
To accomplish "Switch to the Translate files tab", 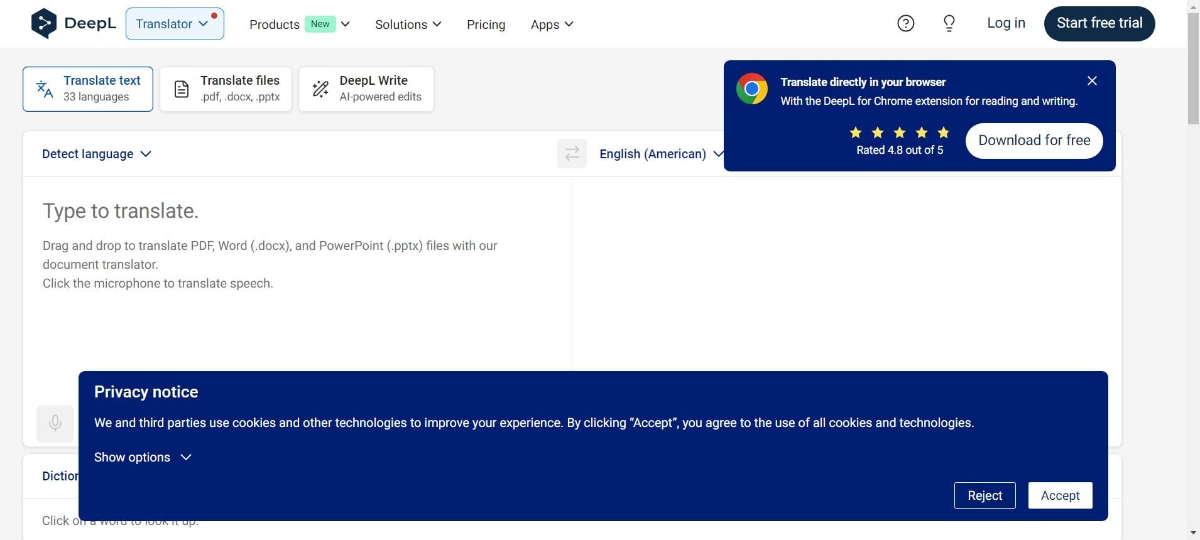I will pyautogui.click(x=226, y=89).
